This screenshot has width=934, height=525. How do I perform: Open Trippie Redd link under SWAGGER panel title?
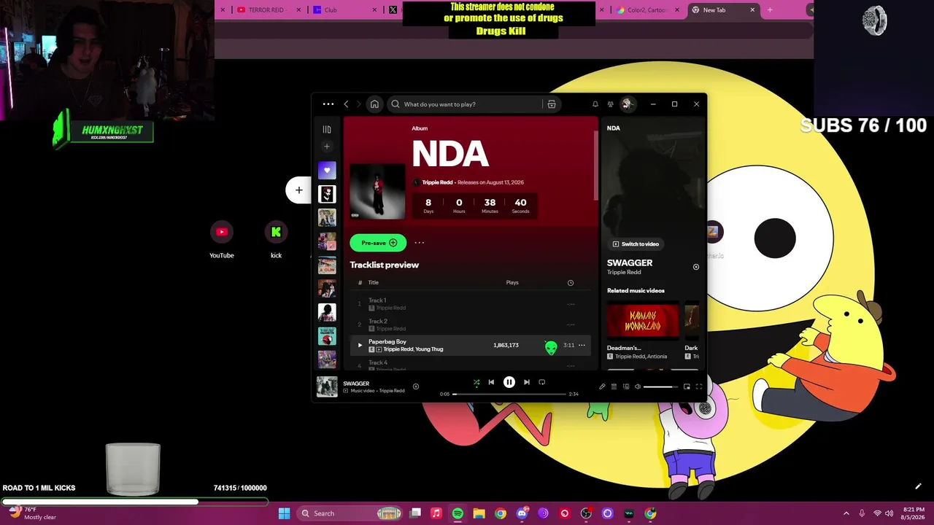point(624,273)
